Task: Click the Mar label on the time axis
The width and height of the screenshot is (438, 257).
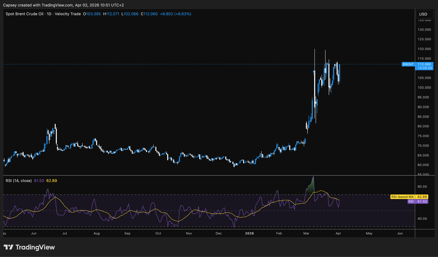Action: [x=306, y=233]
